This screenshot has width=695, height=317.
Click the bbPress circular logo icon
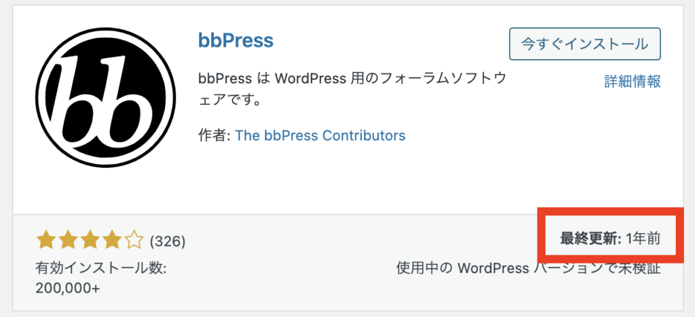tap(105, 98)
